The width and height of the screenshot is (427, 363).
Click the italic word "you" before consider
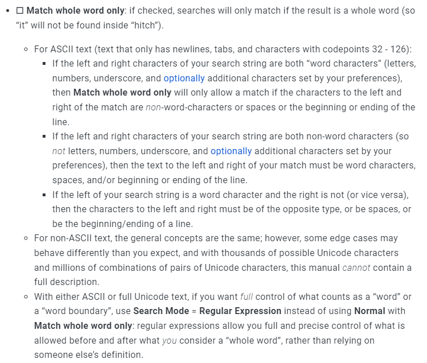pos(170,340)
